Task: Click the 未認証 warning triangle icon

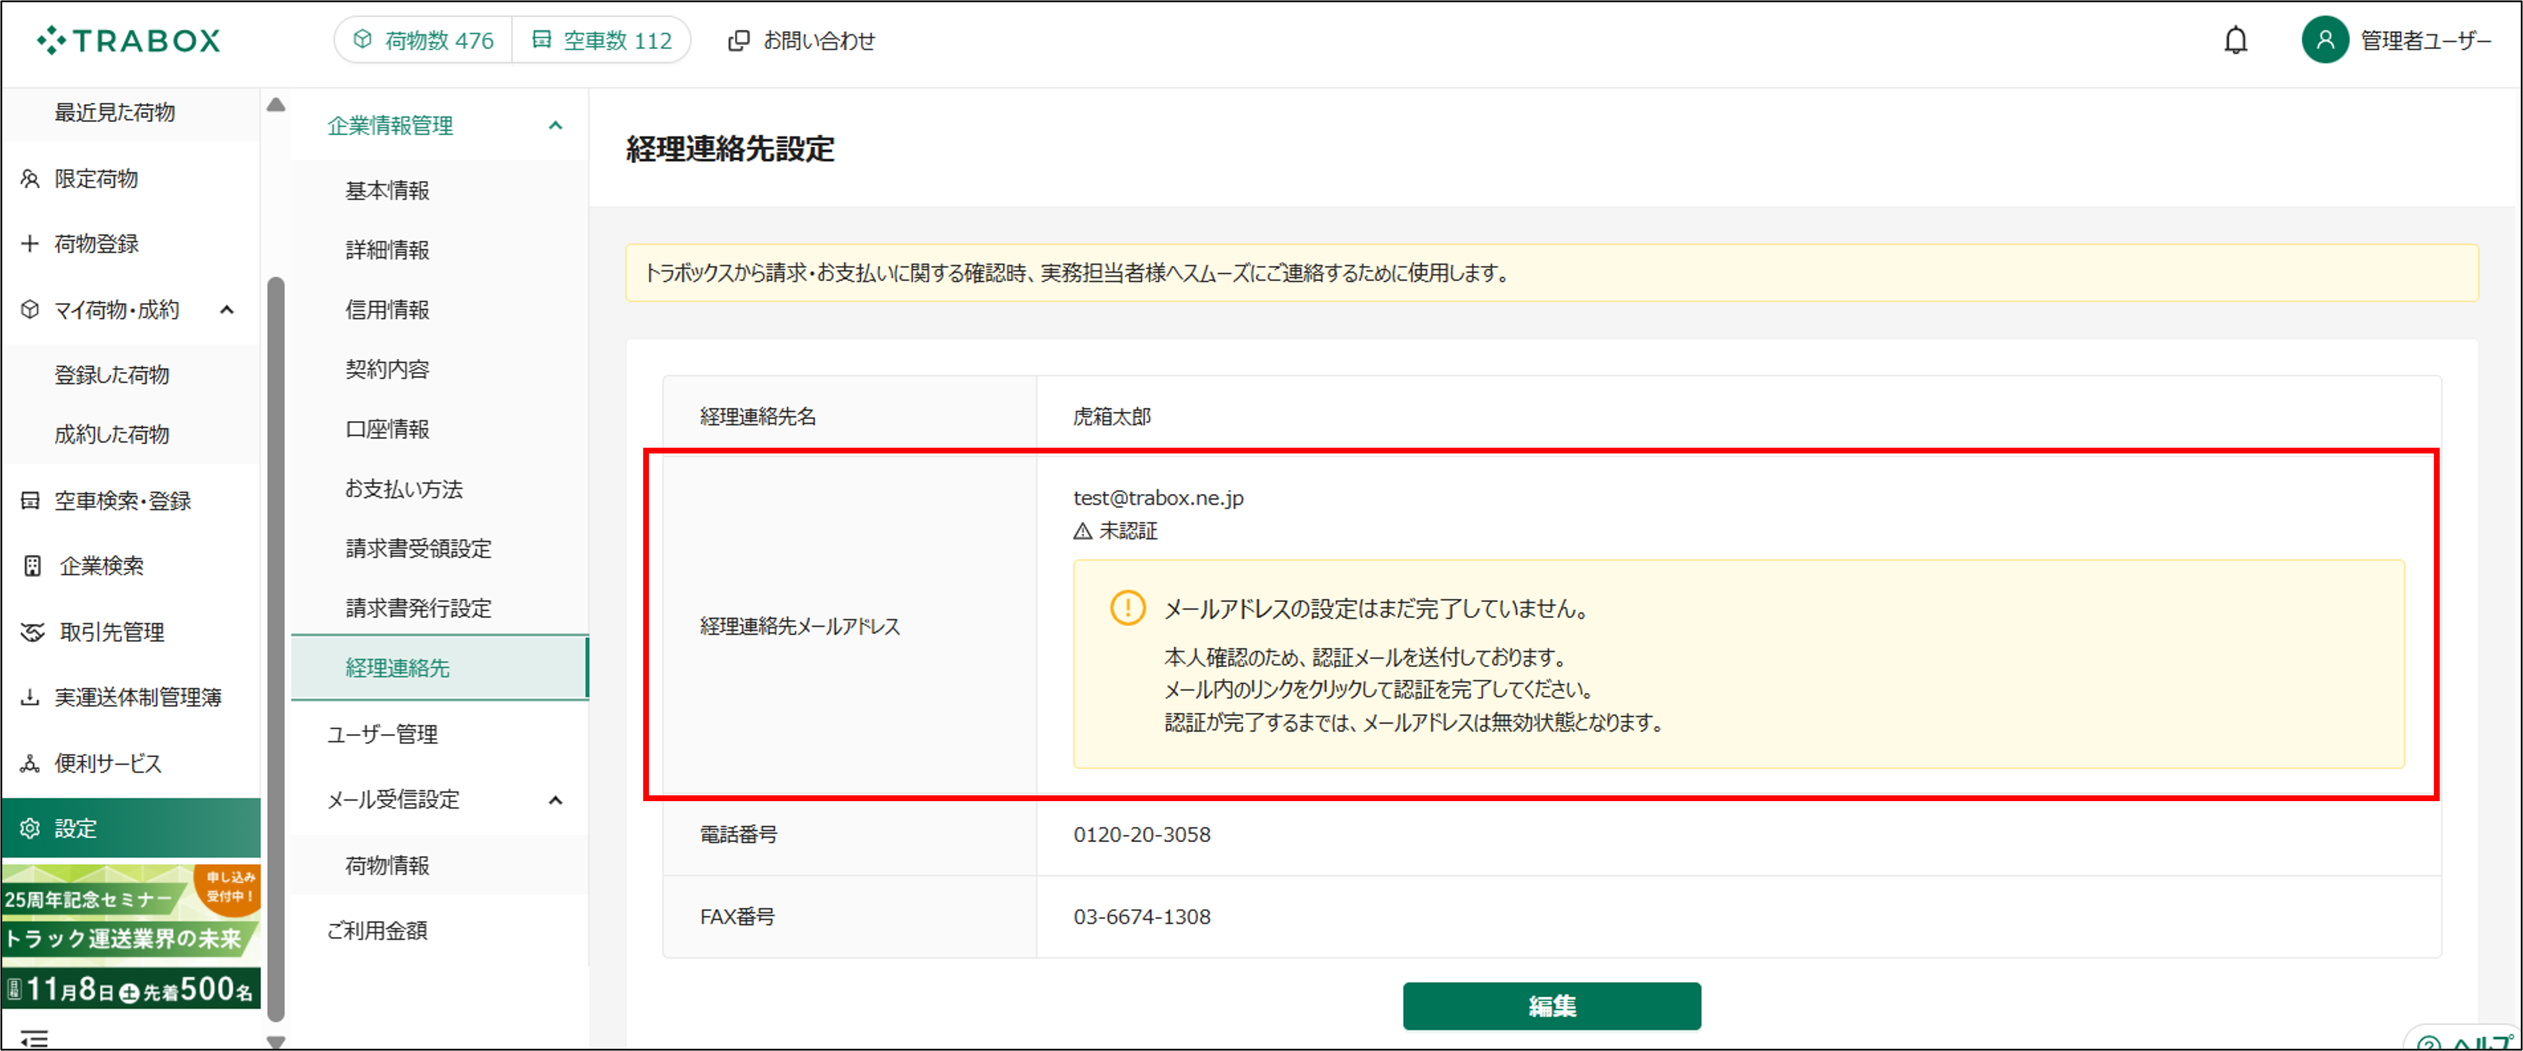Action: tap(1082, 531)
